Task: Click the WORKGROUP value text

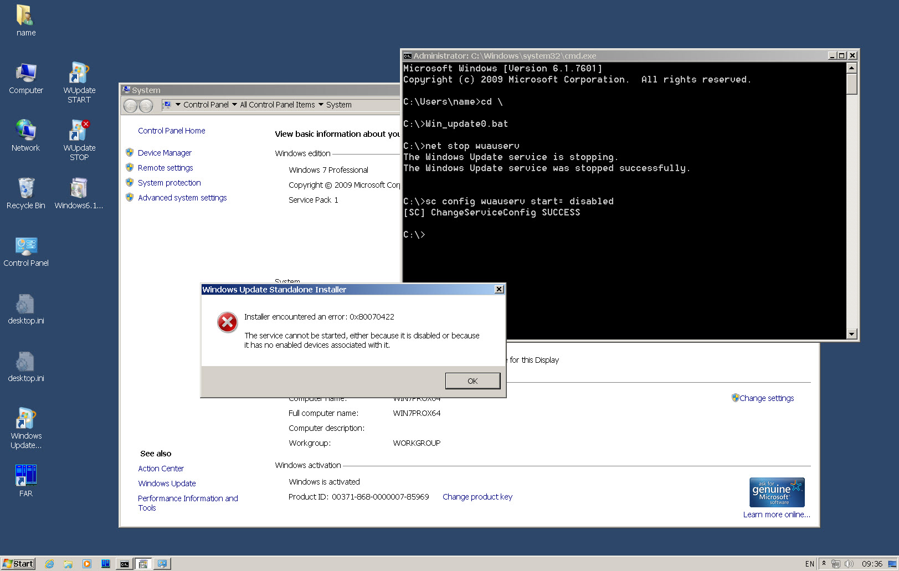Action: pos(417,443)
